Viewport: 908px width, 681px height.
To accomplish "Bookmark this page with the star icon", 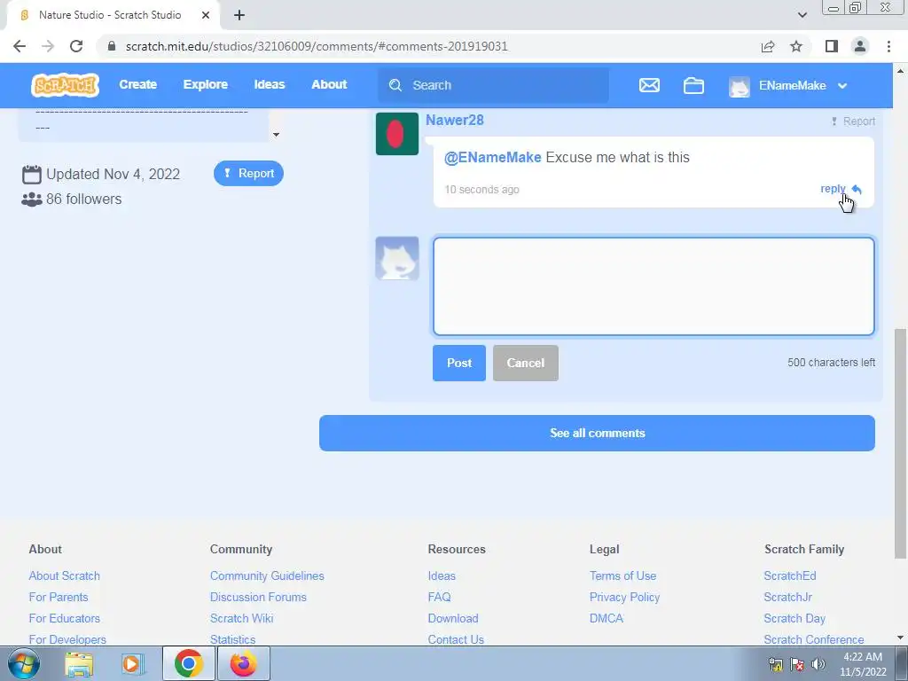I will point(796,46).
